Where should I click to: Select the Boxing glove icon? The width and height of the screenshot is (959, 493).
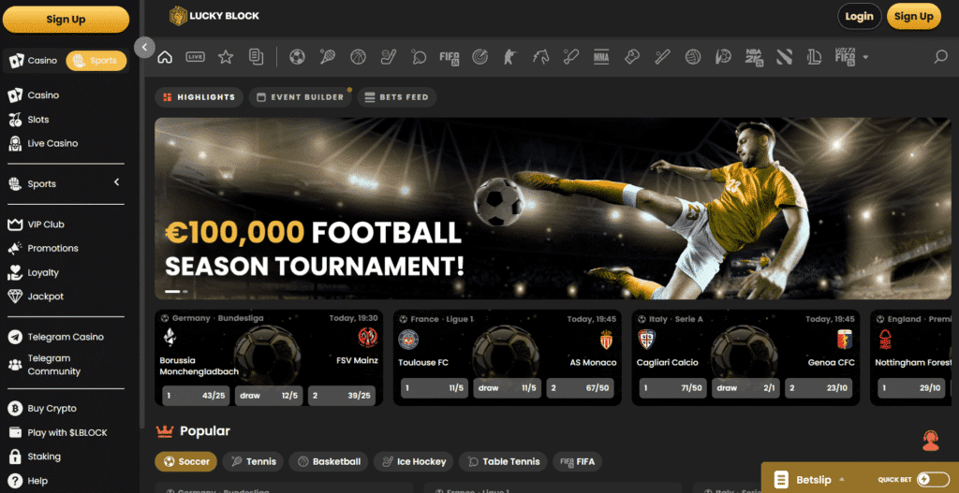[632, 57]
